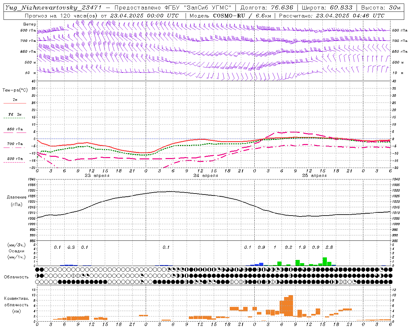Click the precipitation total 1.9
This screenshot has height=327, width=409.
click(302, 247)
